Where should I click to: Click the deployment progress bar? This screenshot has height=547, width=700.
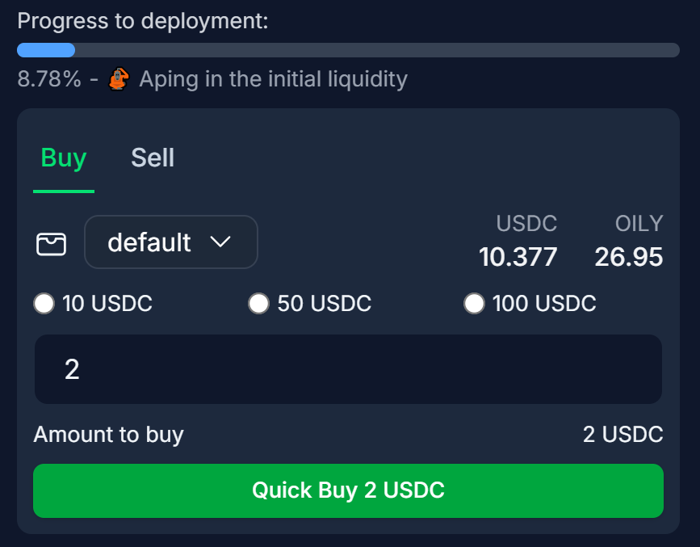point(348,50)
